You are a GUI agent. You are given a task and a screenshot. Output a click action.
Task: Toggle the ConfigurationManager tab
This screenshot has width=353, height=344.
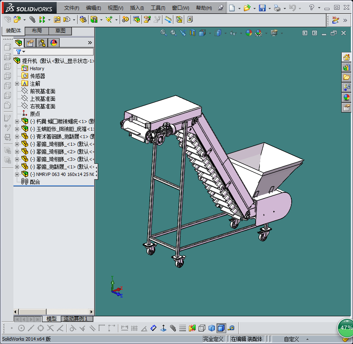(42, 43)
